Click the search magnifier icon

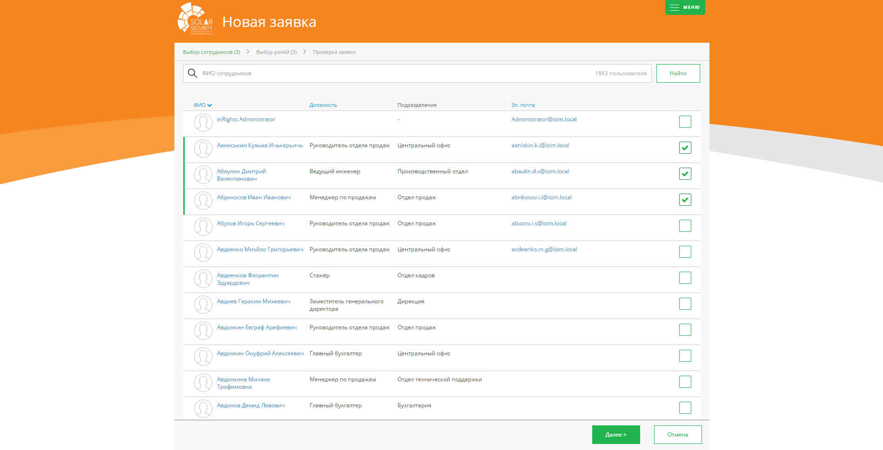[x=193, y=73]
